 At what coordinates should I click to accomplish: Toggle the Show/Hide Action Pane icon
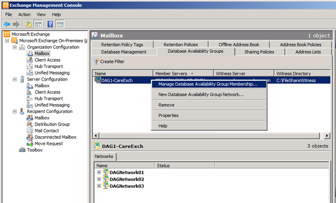(x=60, y=25)
